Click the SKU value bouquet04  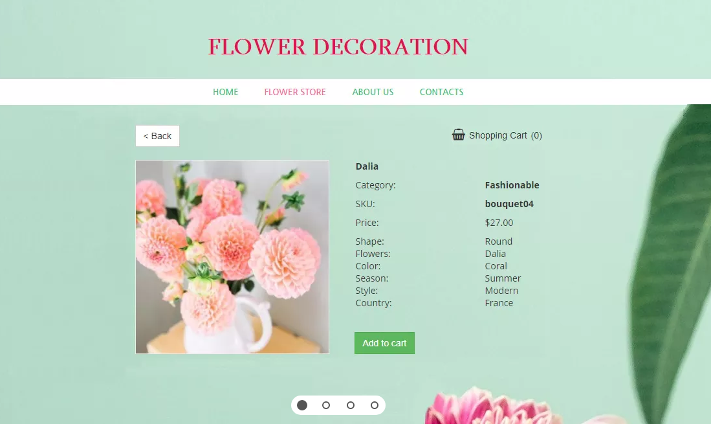509,204
